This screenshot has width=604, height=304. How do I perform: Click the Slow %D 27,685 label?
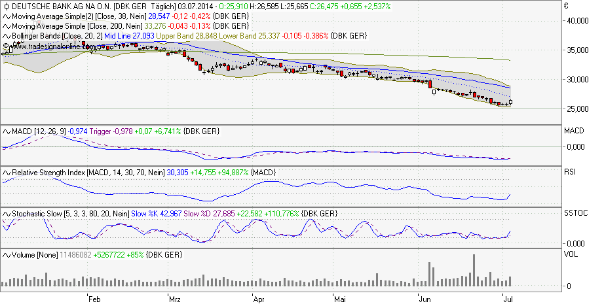click(x=209, y=213)
